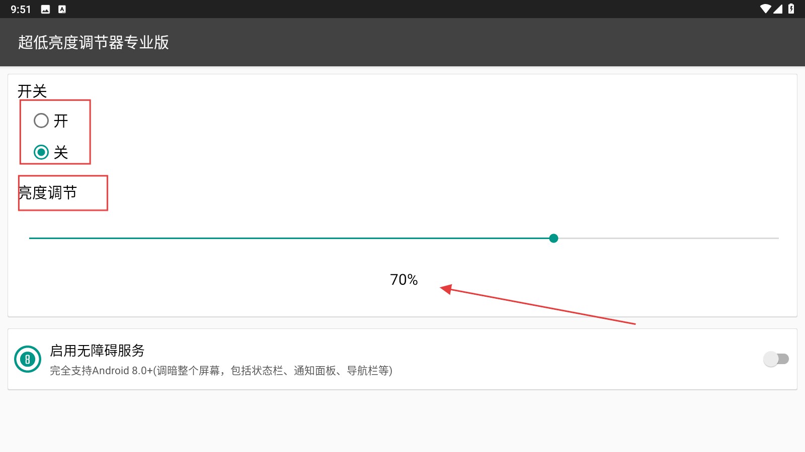Click the 亮度调节 label
The image size is (805, 452).
pyautogui.click(x=48, y=192)
